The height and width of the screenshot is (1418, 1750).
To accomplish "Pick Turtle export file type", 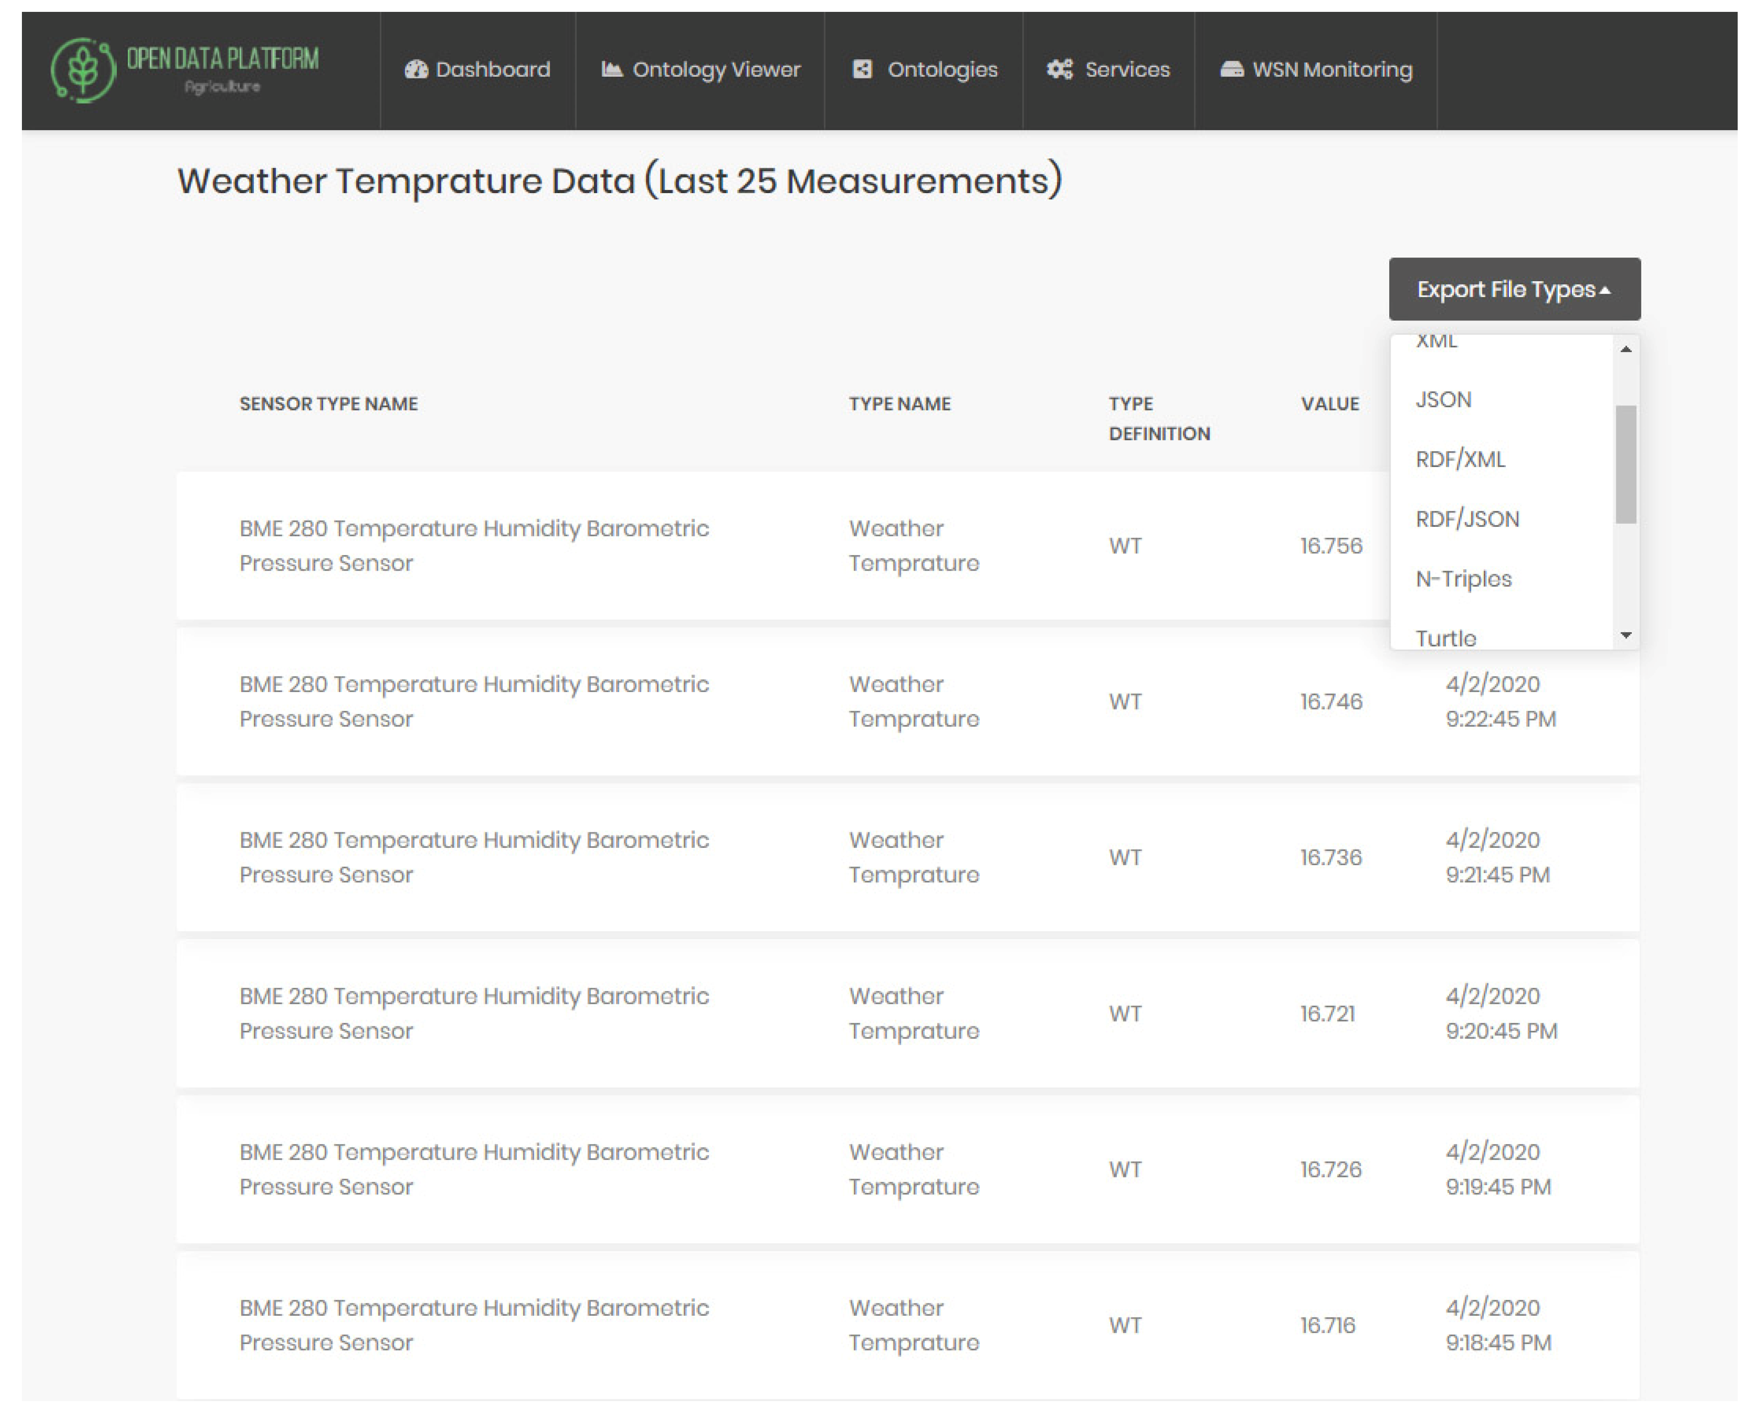I will [1445, 637].
